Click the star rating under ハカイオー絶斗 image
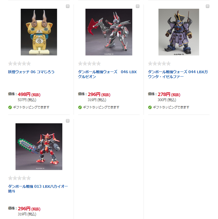The width and height of the screenshot is (218, 219). pos(19,178)
